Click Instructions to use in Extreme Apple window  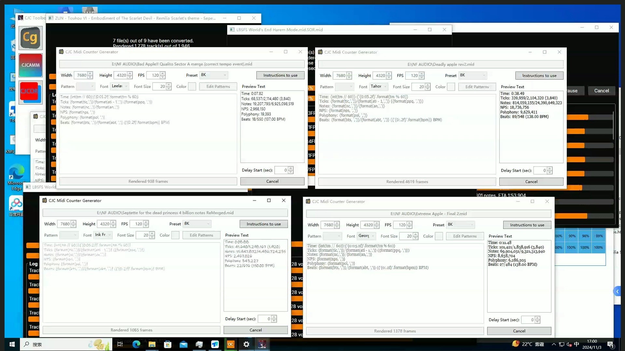click(527, 225)
